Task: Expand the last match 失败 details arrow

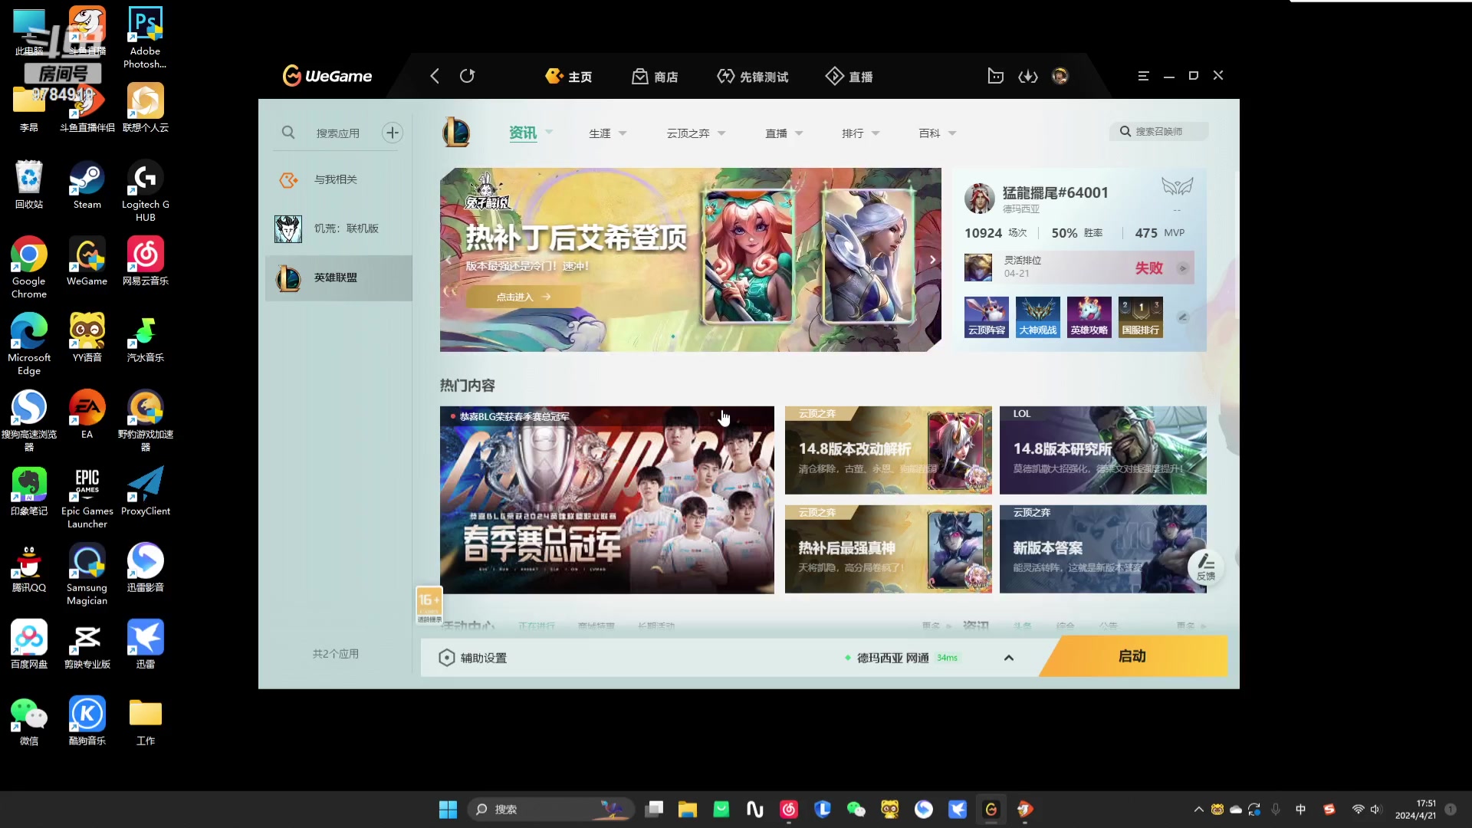Action: point(1183,268)
